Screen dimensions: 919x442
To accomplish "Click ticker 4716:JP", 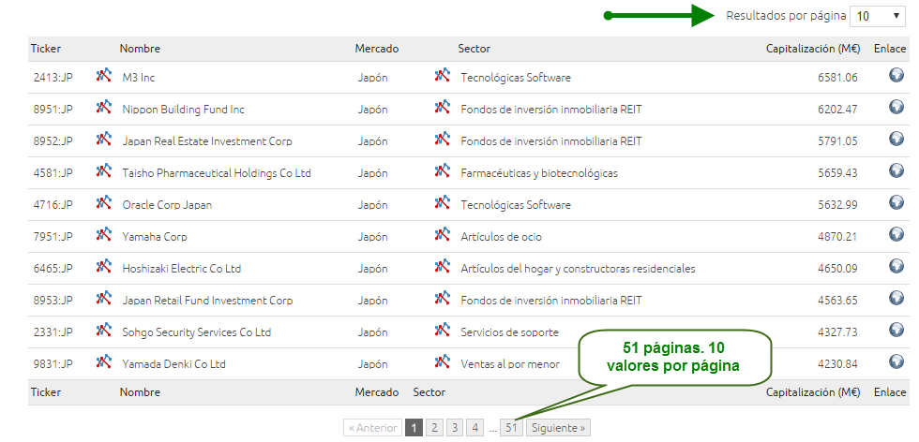I will click(53, 205).
